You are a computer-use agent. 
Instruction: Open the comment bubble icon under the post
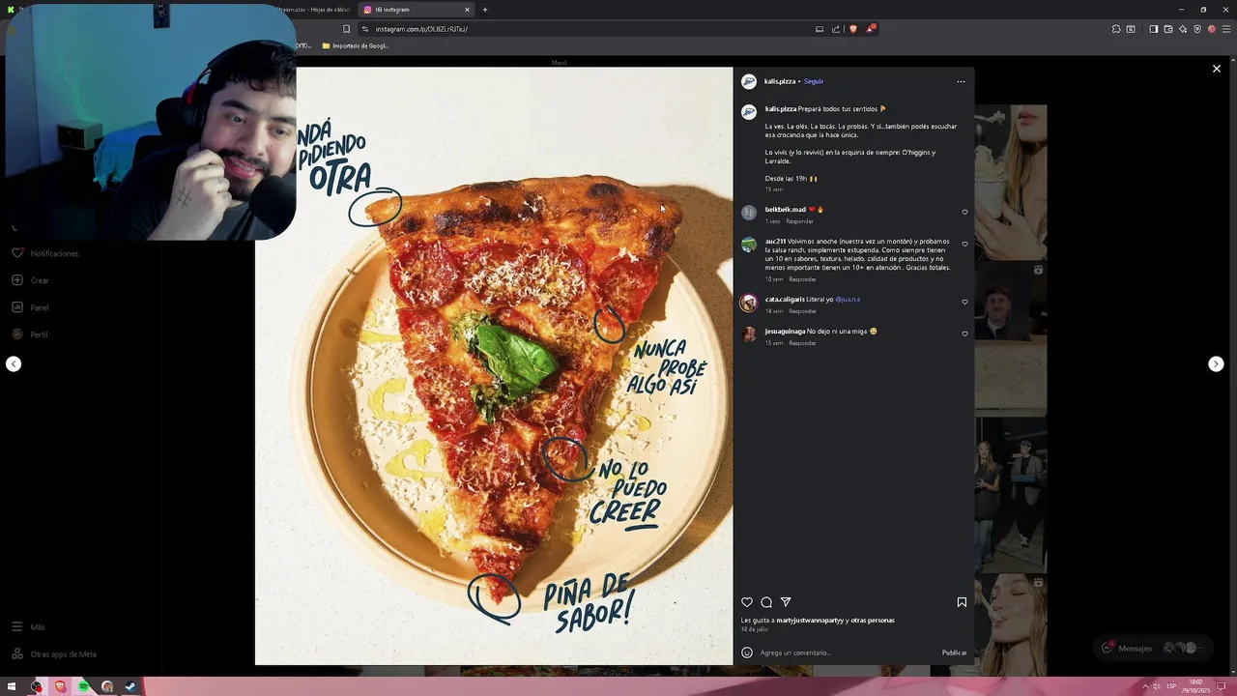(x=766, y=602)
